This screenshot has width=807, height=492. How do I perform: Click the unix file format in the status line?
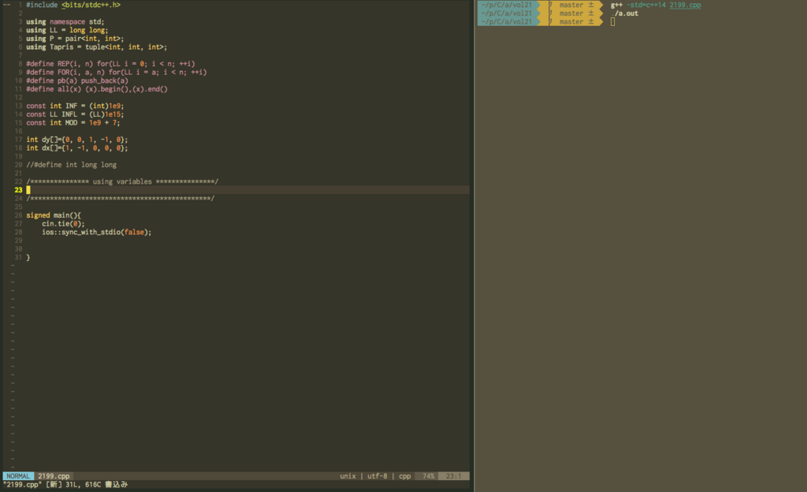(348, 476)
